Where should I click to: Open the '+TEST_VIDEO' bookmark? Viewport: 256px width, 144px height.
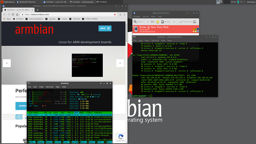[x=90, y=19]
